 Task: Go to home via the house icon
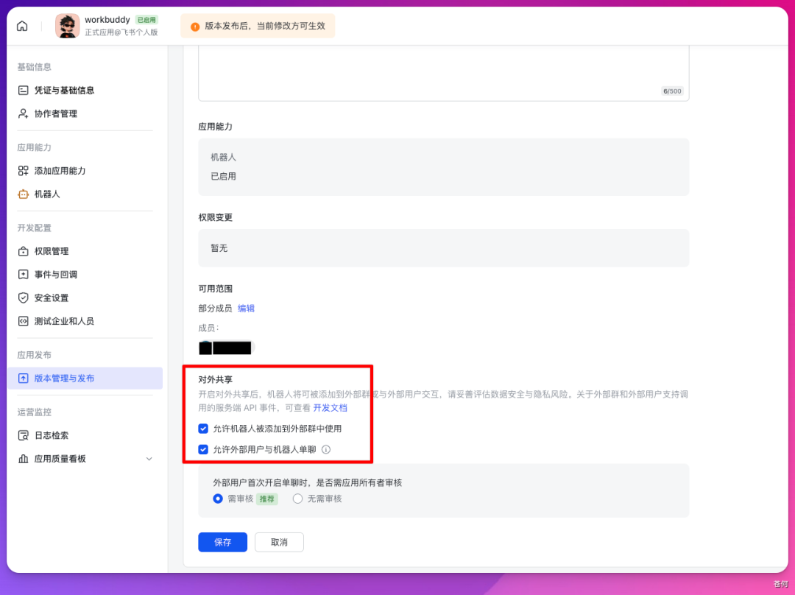point(22,26)
